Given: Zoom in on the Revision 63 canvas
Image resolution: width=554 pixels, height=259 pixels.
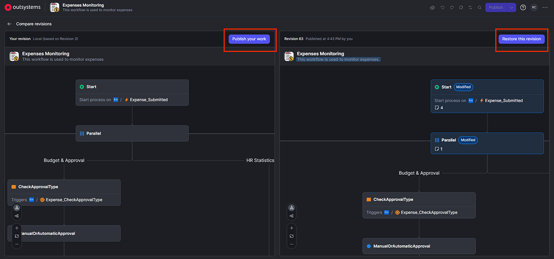Looking at the screenshot, I should 291,228.
